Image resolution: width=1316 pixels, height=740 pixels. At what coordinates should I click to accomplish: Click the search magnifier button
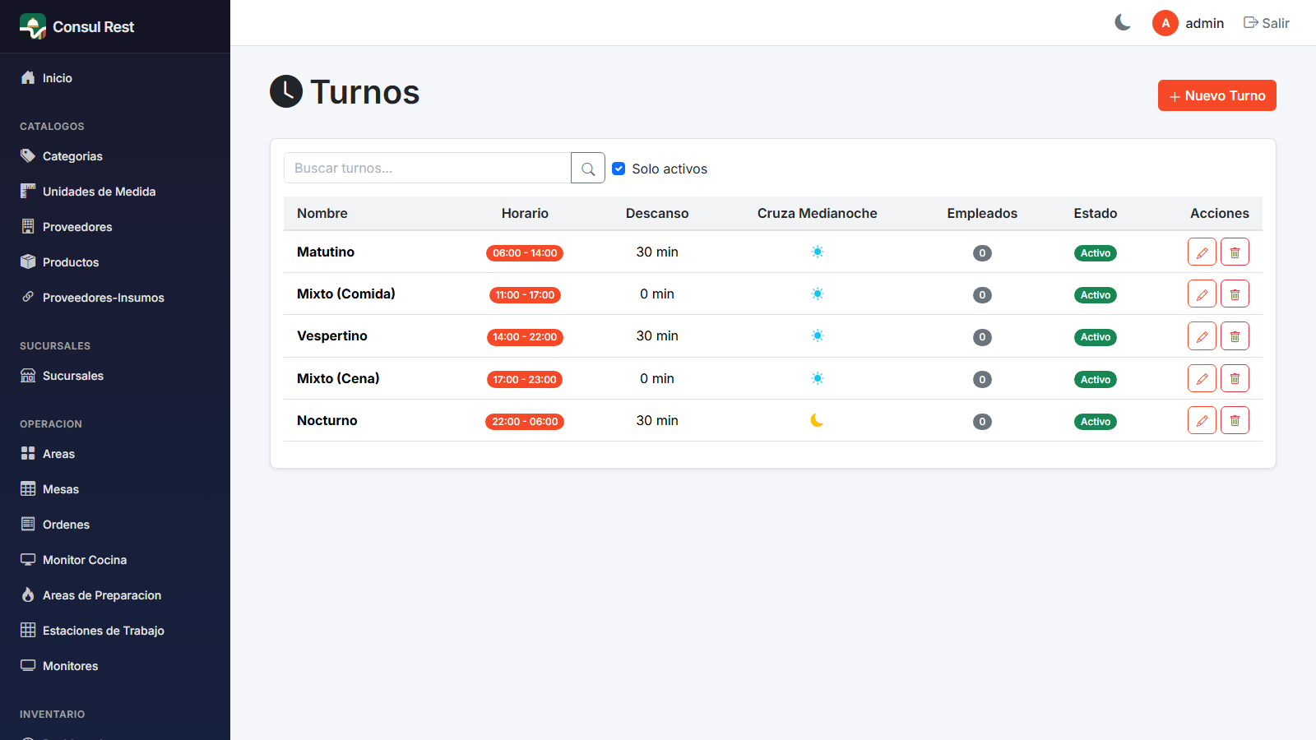588,168
